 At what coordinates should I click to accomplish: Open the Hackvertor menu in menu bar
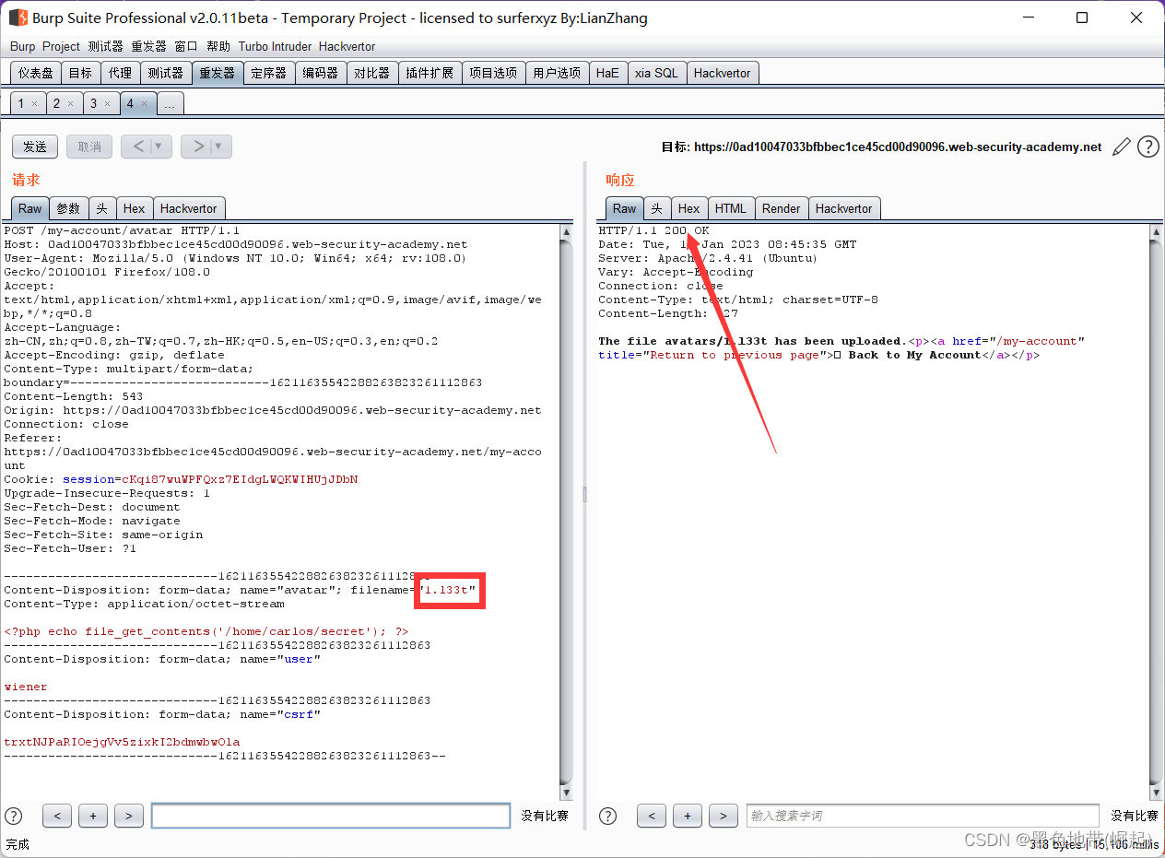point(347,46)
